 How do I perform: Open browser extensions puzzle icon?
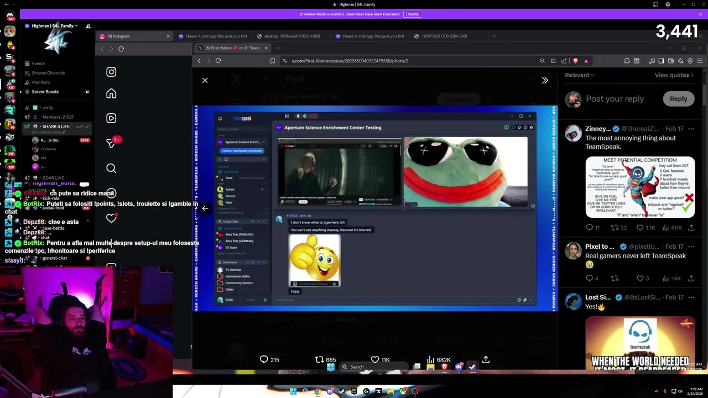point(627,61)
